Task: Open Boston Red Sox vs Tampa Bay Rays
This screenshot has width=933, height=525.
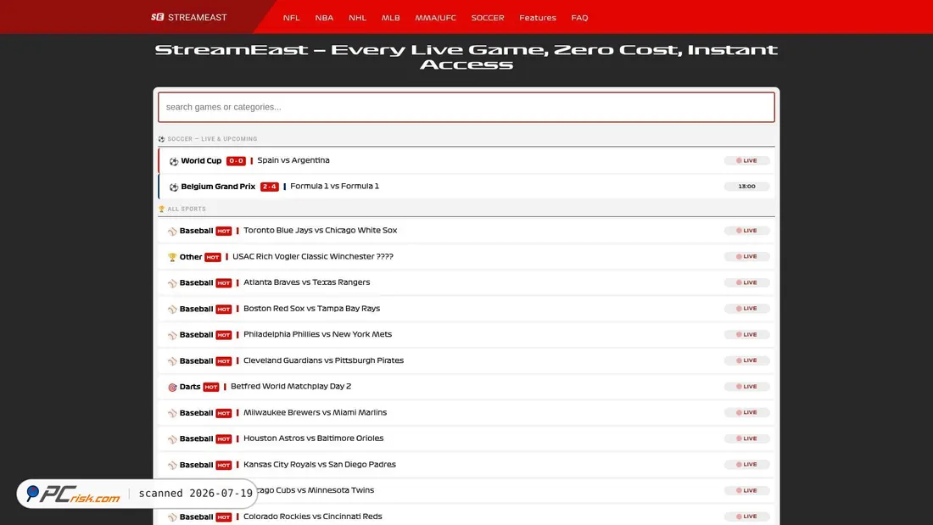Action: 312,309
